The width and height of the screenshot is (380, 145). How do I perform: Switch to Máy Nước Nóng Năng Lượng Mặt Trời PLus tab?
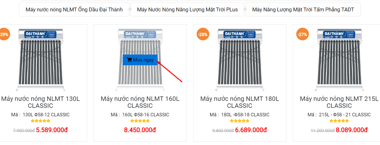tap(187, 9)
